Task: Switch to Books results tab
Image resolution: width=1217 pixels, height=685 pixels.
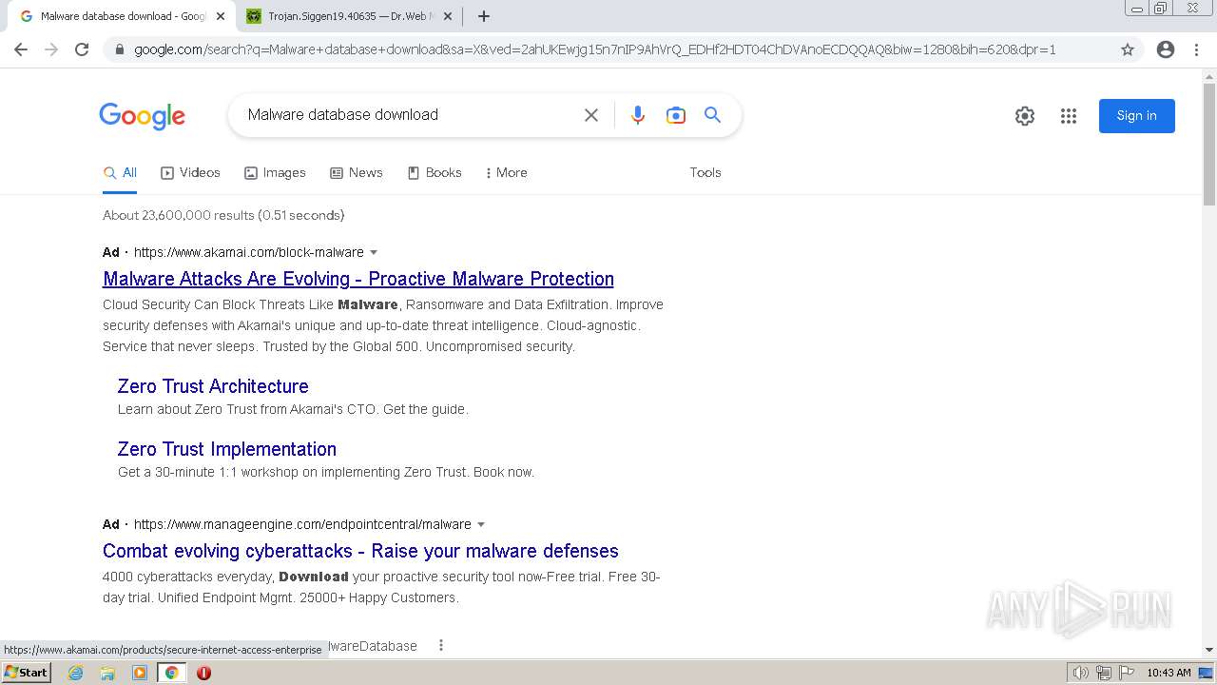Action: click(435, 172)
